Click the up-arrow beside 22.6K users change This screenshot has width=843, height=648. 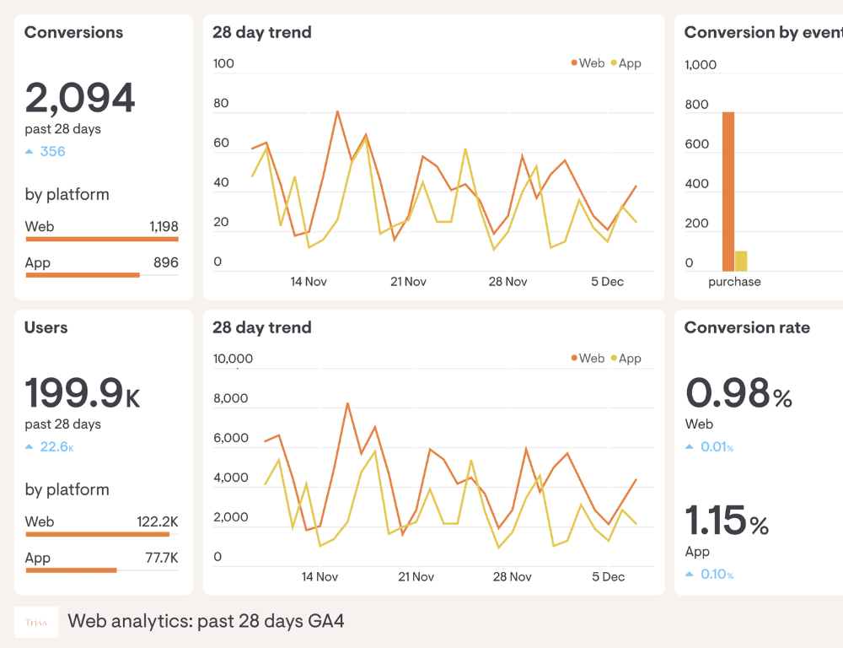[30, 447]
